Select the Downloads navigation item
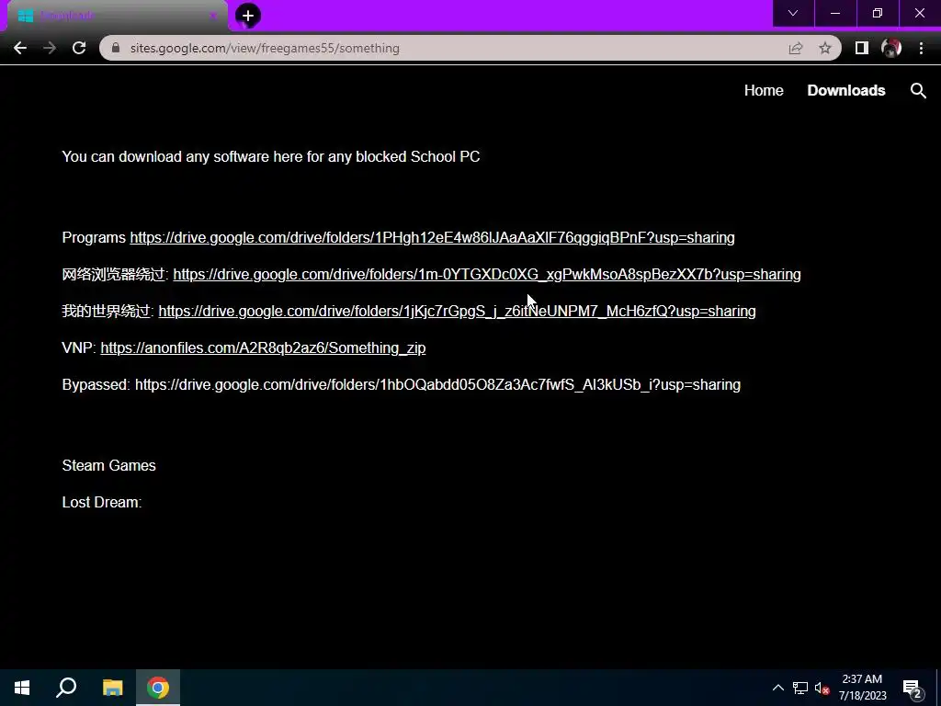This screenshot has width=941, height=706. coord(846,91)
